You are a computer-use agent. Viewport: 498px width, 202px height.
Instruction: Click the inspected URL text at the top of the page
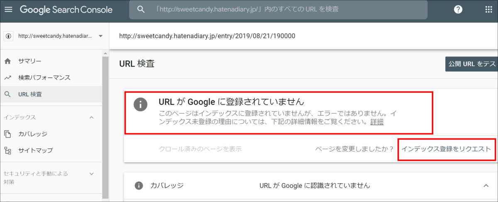(x=207, y=36)
